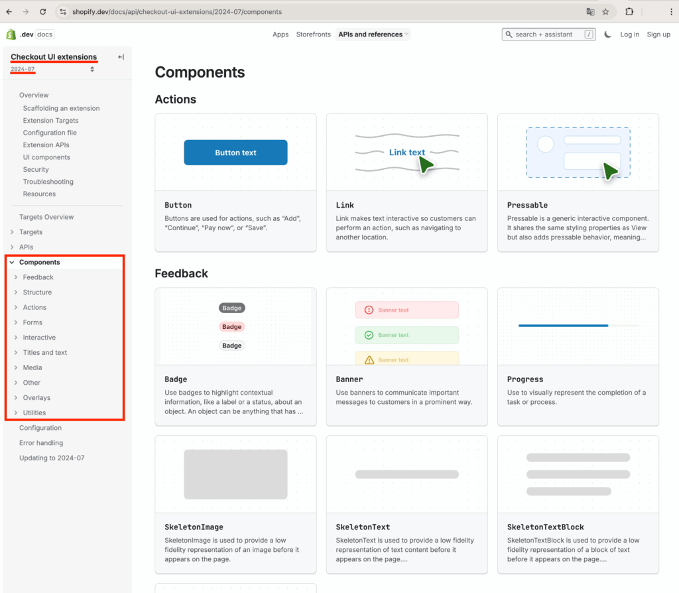The height and width of the screenshot is (593, 679).
Task: Click the browser forward arrow
Action: click(26, 12)
